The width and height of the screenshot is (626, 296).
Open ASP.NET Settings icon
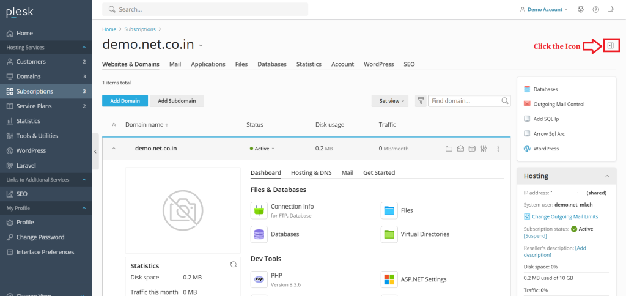389,279
